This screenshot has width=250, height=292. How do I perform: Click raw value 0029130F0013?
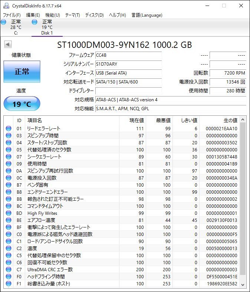point(222,220)
